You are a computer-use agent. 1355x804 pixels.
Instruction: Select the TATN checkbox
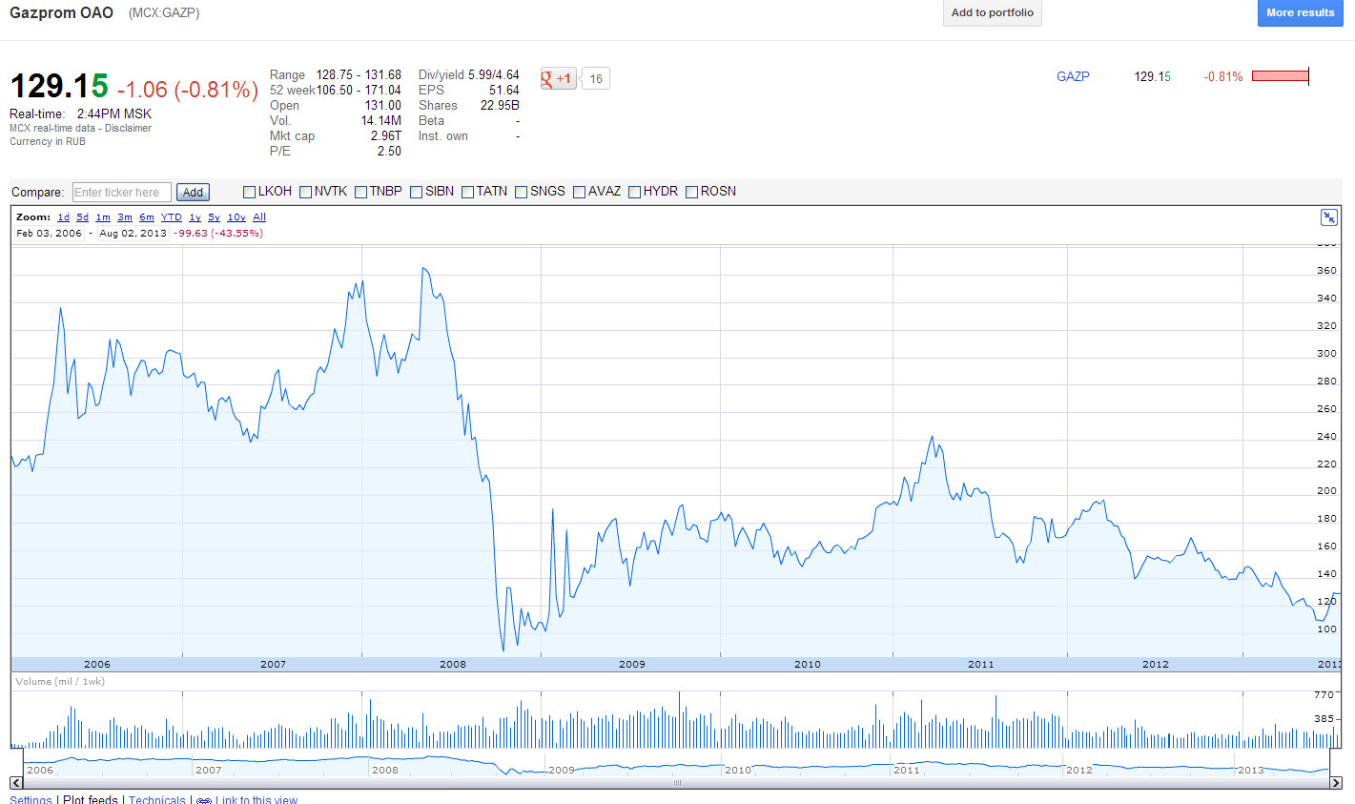click(468, 192)
